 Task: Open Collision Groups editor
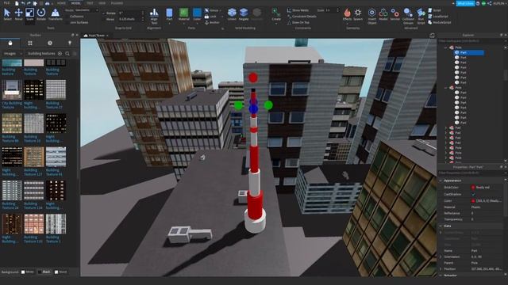point(408,16)
